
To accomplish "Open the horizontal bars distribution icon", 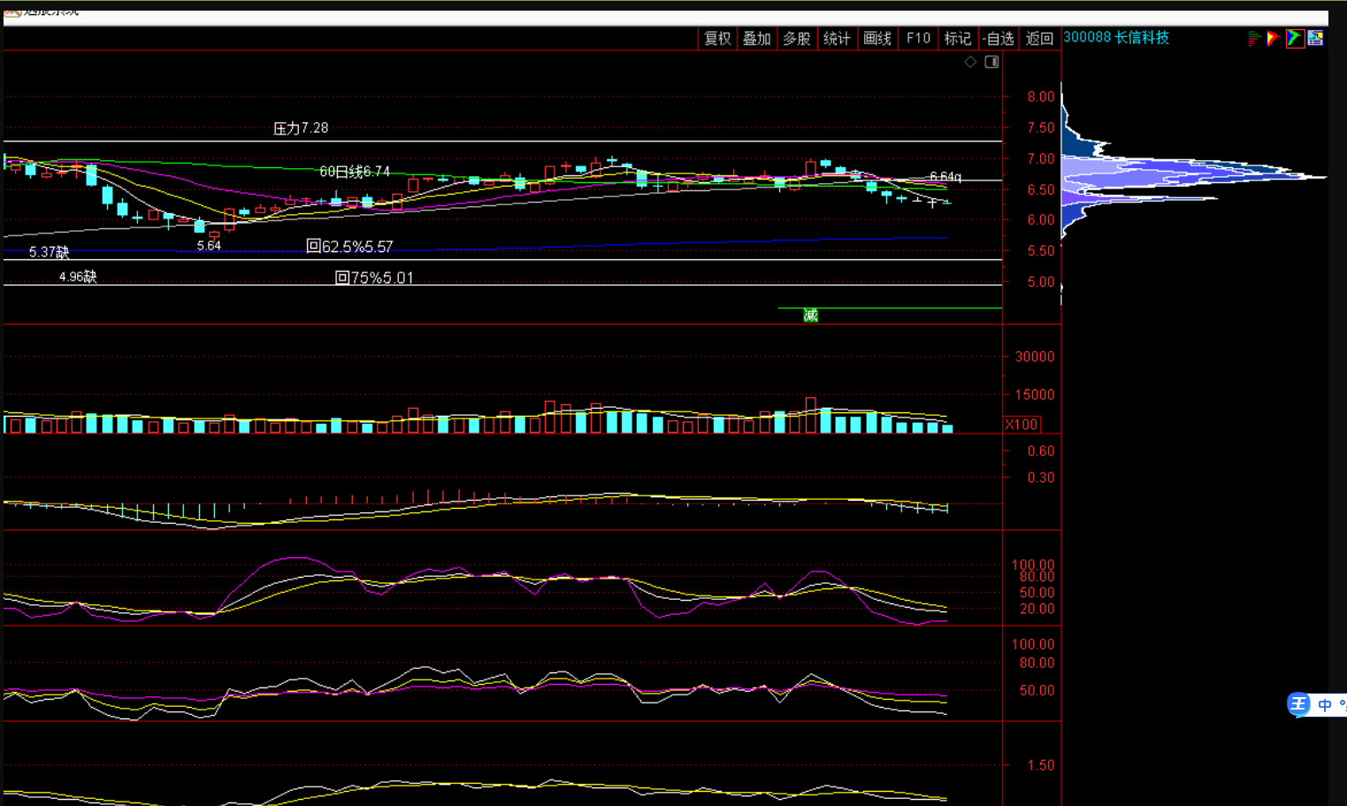I will 1253,38.
